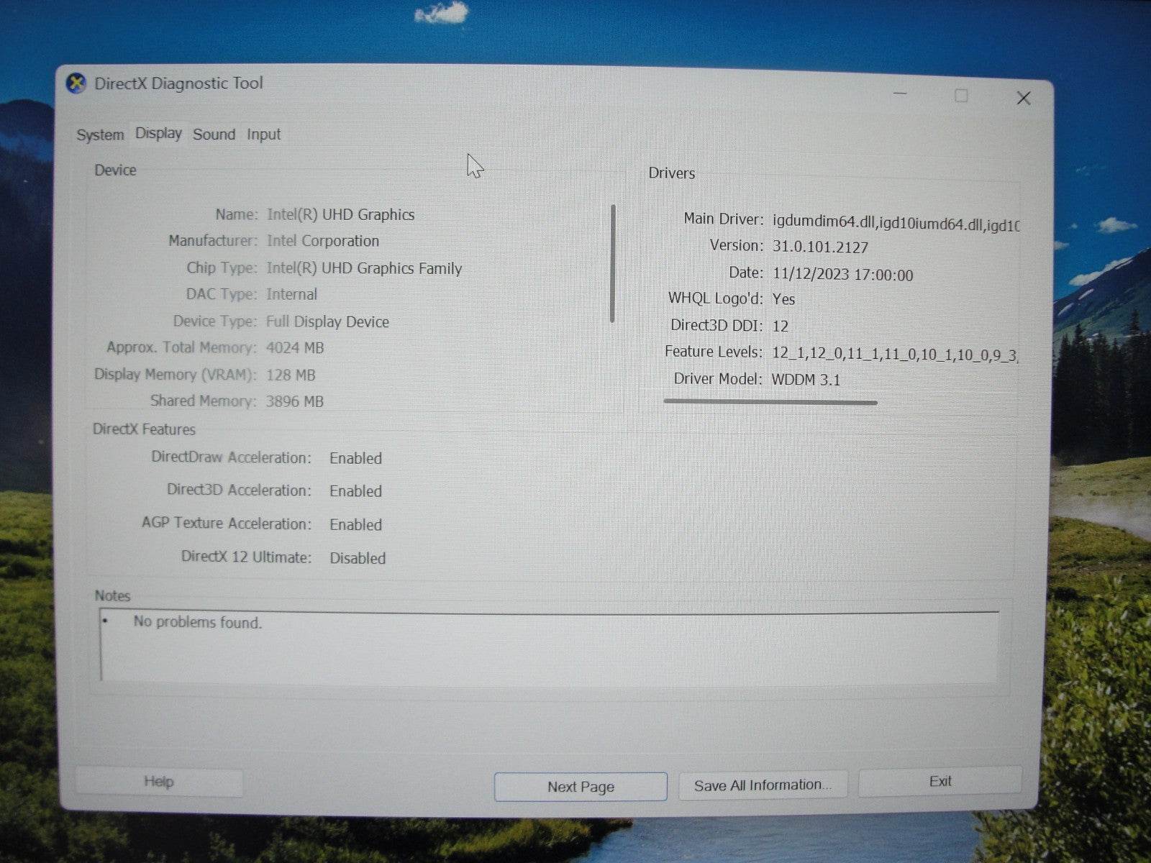The width and height of the screenshot is (1151, 863).
Task: Click the Drivers section horizontal scrollbar
Action: point(770,403)
